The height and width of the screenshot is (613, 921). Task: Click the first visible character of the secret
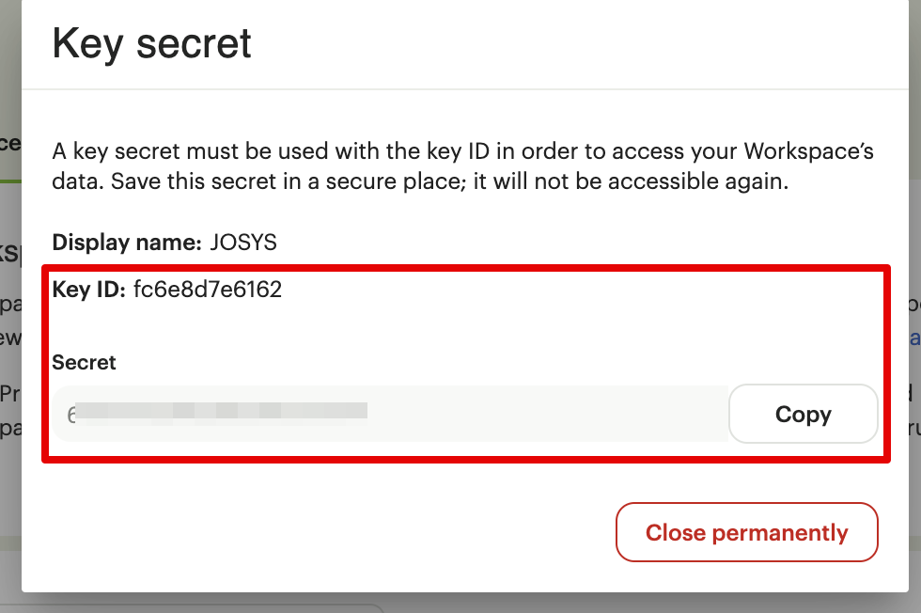click(71, 414)
